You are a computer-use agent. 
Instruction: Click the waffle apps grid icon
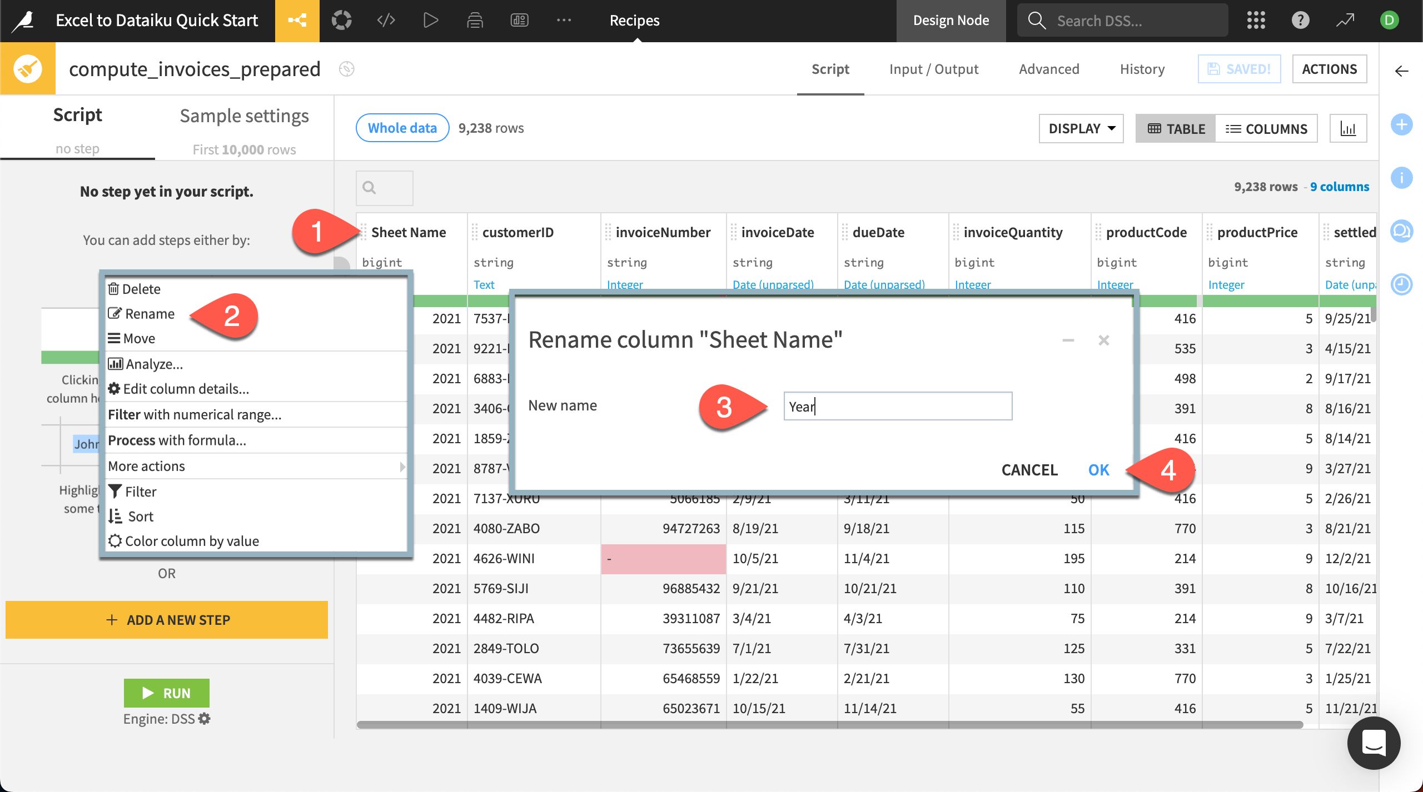[x=1257, y=20]
